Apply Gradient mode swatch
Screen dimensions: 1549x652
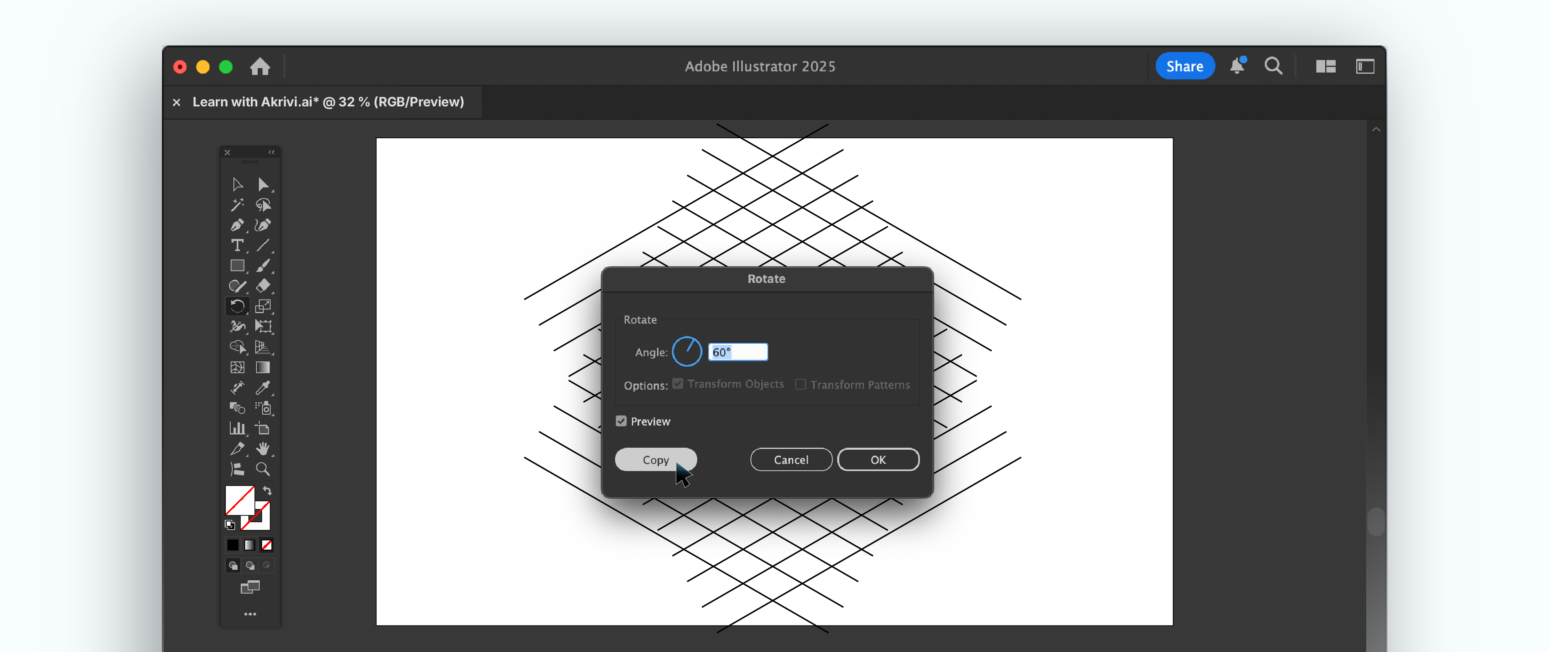[x=250, y=545]
